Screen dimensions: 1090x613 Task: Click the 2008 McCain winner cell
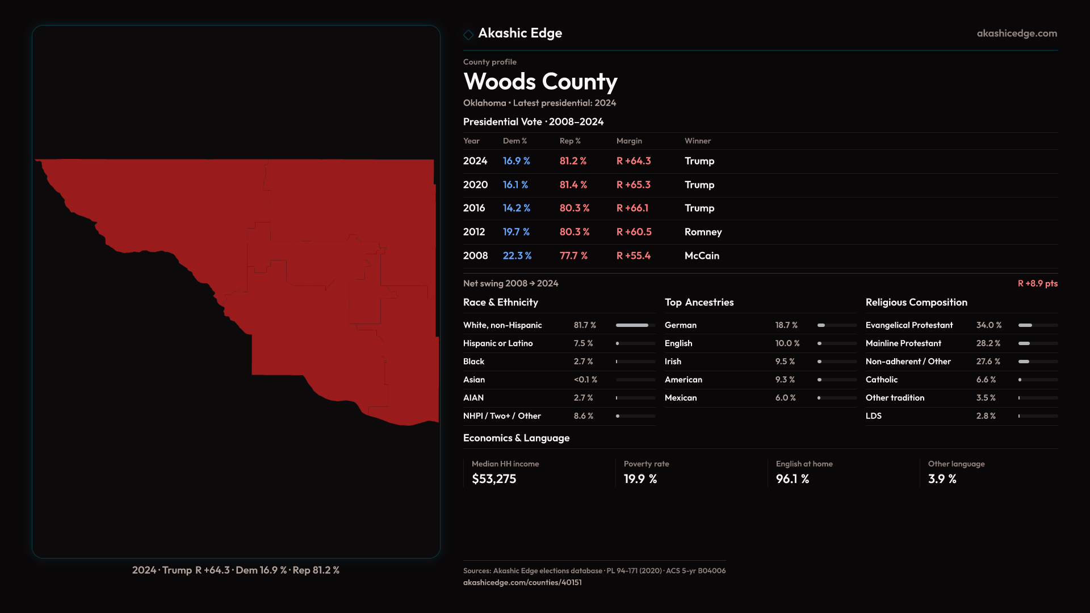click(x=702, y=256)
